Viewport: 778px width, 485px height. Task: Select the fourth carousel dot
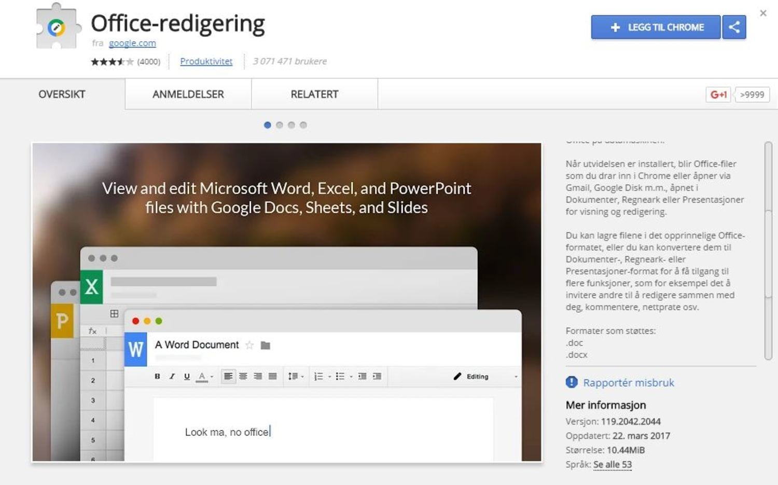303,125
